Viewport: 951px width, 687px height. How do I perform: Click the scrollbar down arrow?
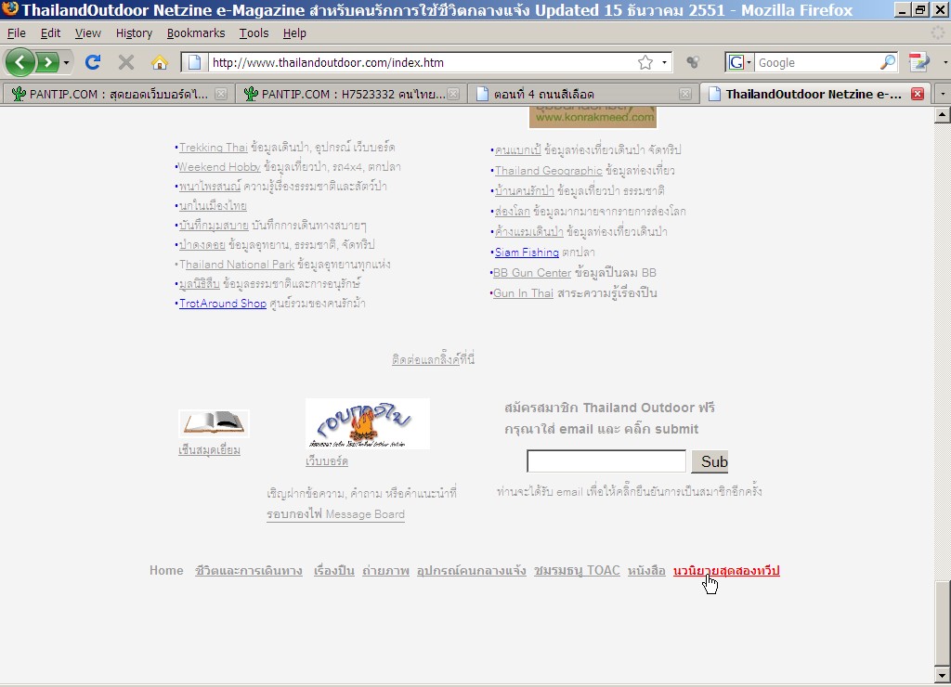(x=942, y=675)
